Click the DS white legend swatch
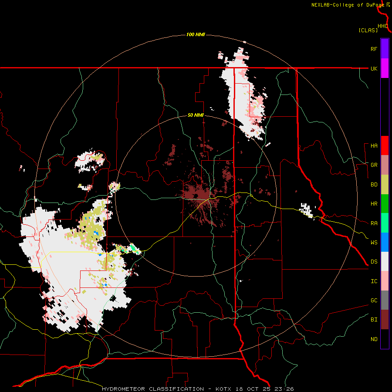 (385, 261)
